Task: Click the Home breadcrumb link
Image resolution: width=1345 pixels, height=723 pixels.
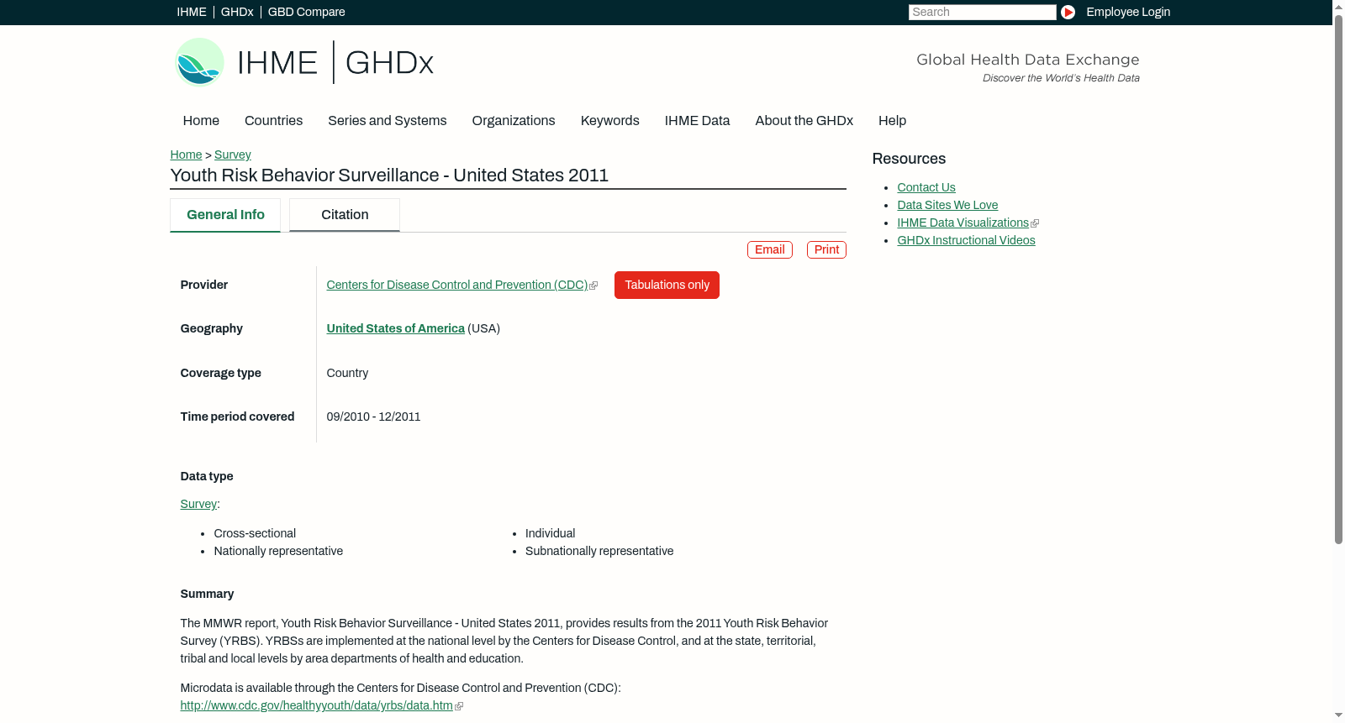Action: pos(186,155)
